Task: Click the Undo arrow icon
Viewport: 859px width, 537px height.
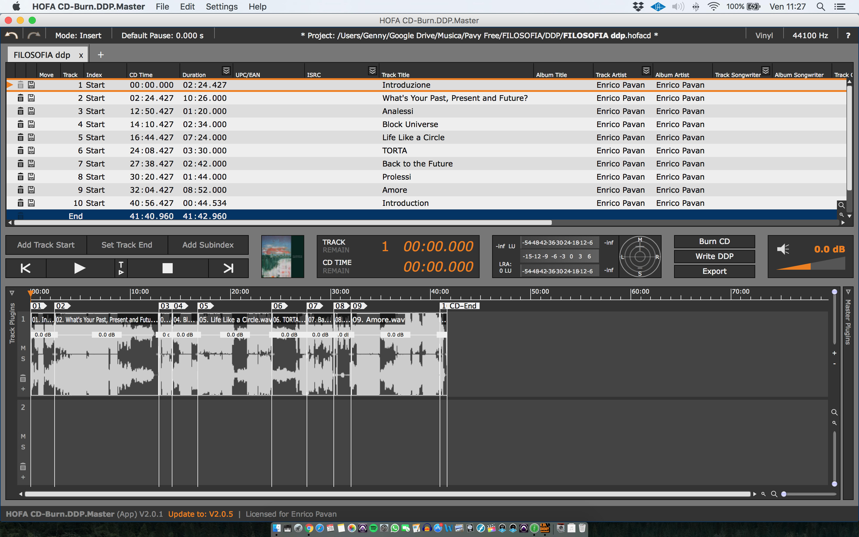Action: (x=11, y=35)
